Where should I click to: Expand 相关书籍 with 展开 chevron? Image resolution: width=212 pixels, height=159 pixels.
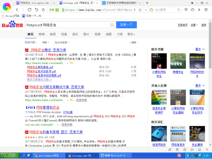click(x=200, y=49)
